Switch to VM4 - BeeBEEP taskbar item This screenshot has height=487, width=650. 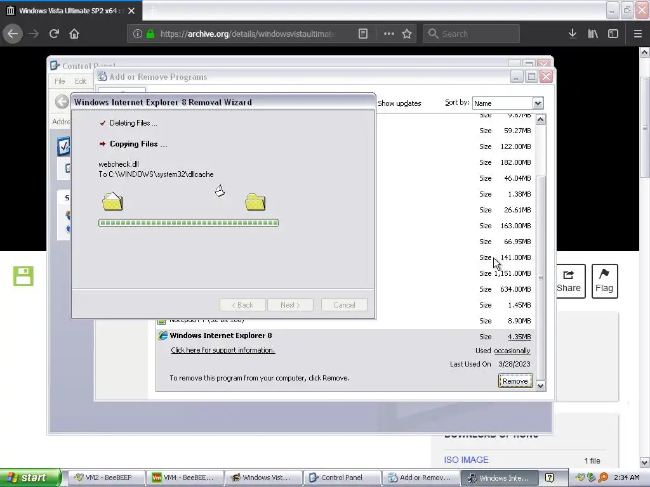[185, 477]
